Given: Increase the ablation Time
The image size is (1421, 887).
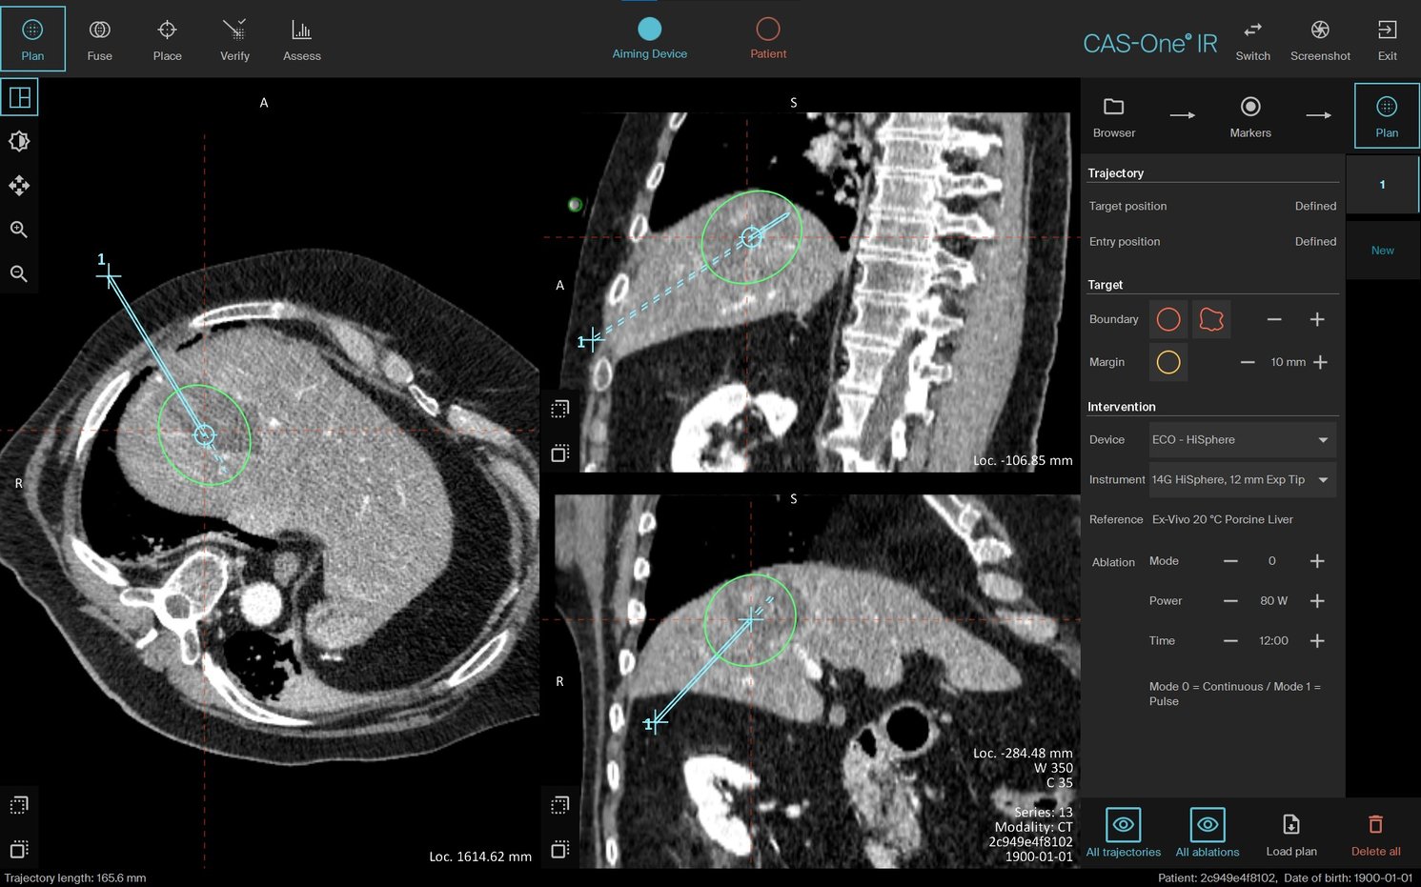Looking at the screenshot, I should 1317,641.
